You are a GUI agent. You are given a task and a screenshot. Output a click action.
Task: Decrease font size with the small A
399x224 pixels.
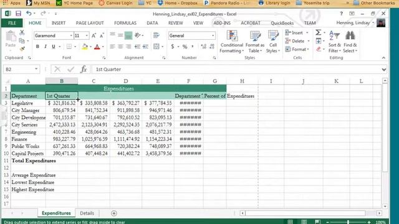102,35
